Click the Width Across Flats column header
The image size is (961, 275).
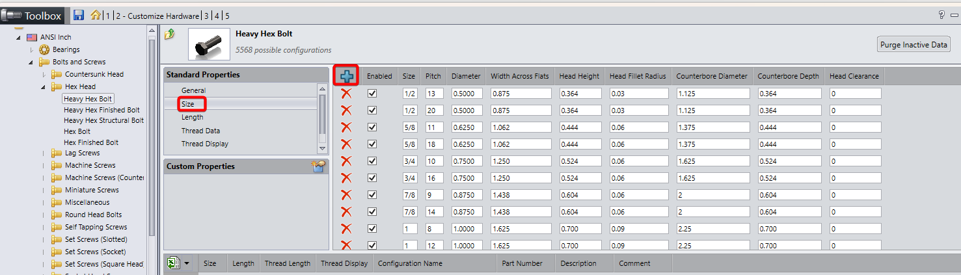pos(520,76)
